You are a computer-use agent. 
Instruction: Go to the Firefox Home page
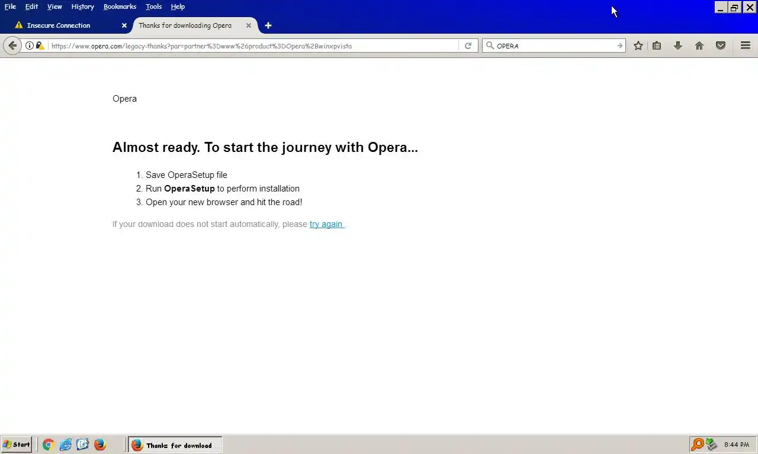pos(699,46)
